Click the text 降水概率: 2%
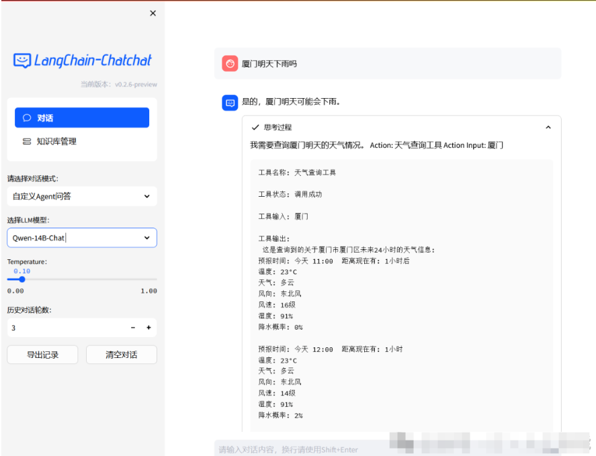 click(x=280, y=415)
